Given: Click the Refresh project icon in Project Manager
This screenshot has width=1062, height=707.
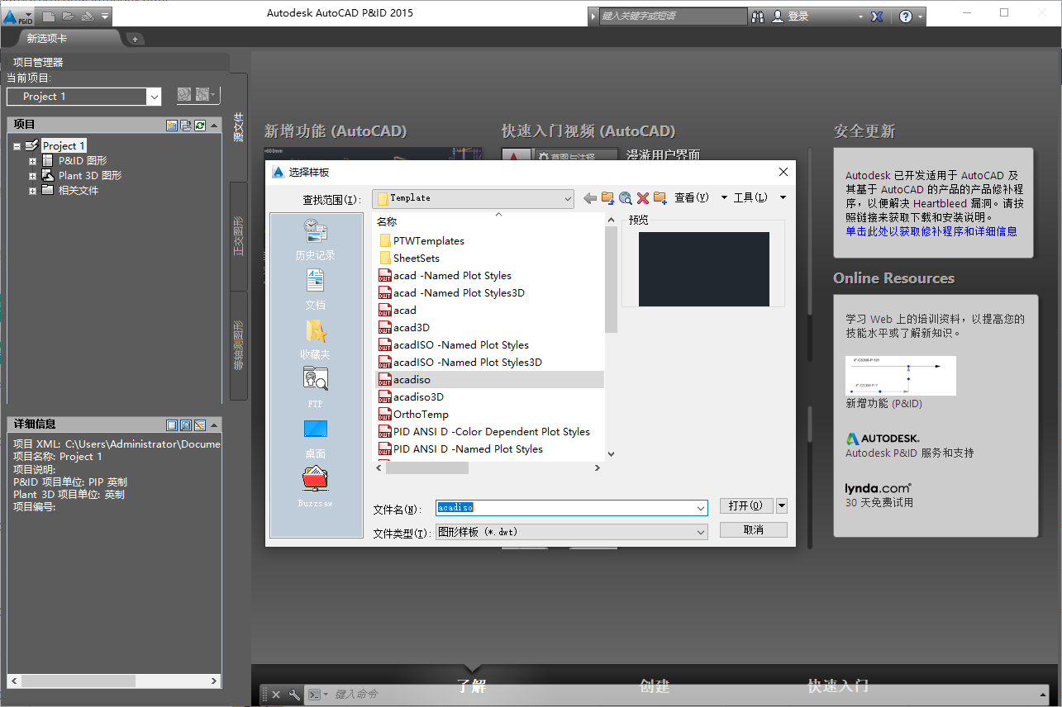Looking at the screenshot, I should pyautogui.click(x=200, y=125).
